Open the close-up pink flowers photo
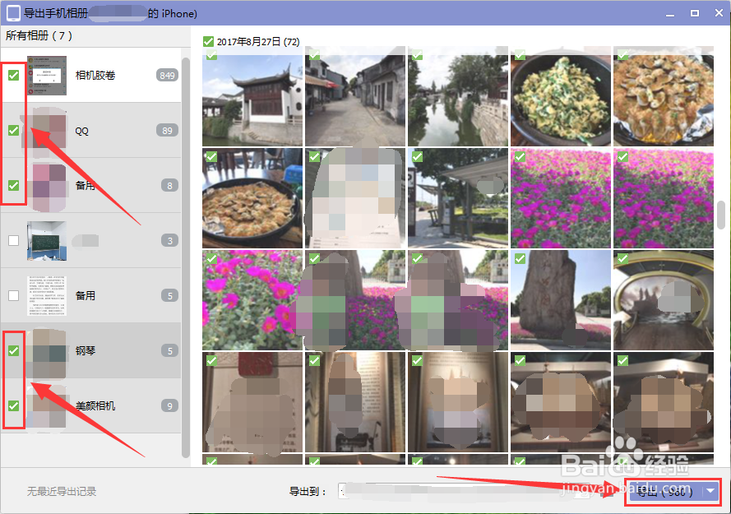This screenshot has height=514, width=731. (x=252, y=300)
